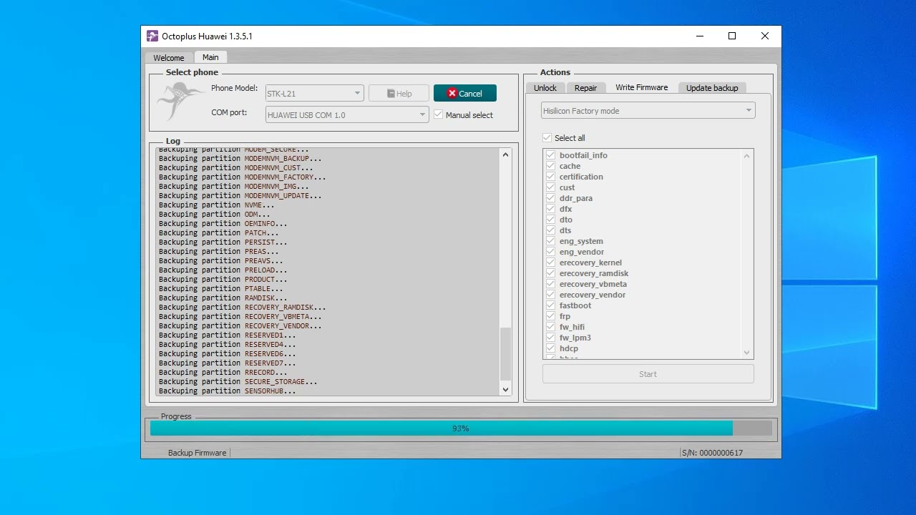Toggle the Manual select checkbox
916x515 pixels.
click(x=439, y=114)
